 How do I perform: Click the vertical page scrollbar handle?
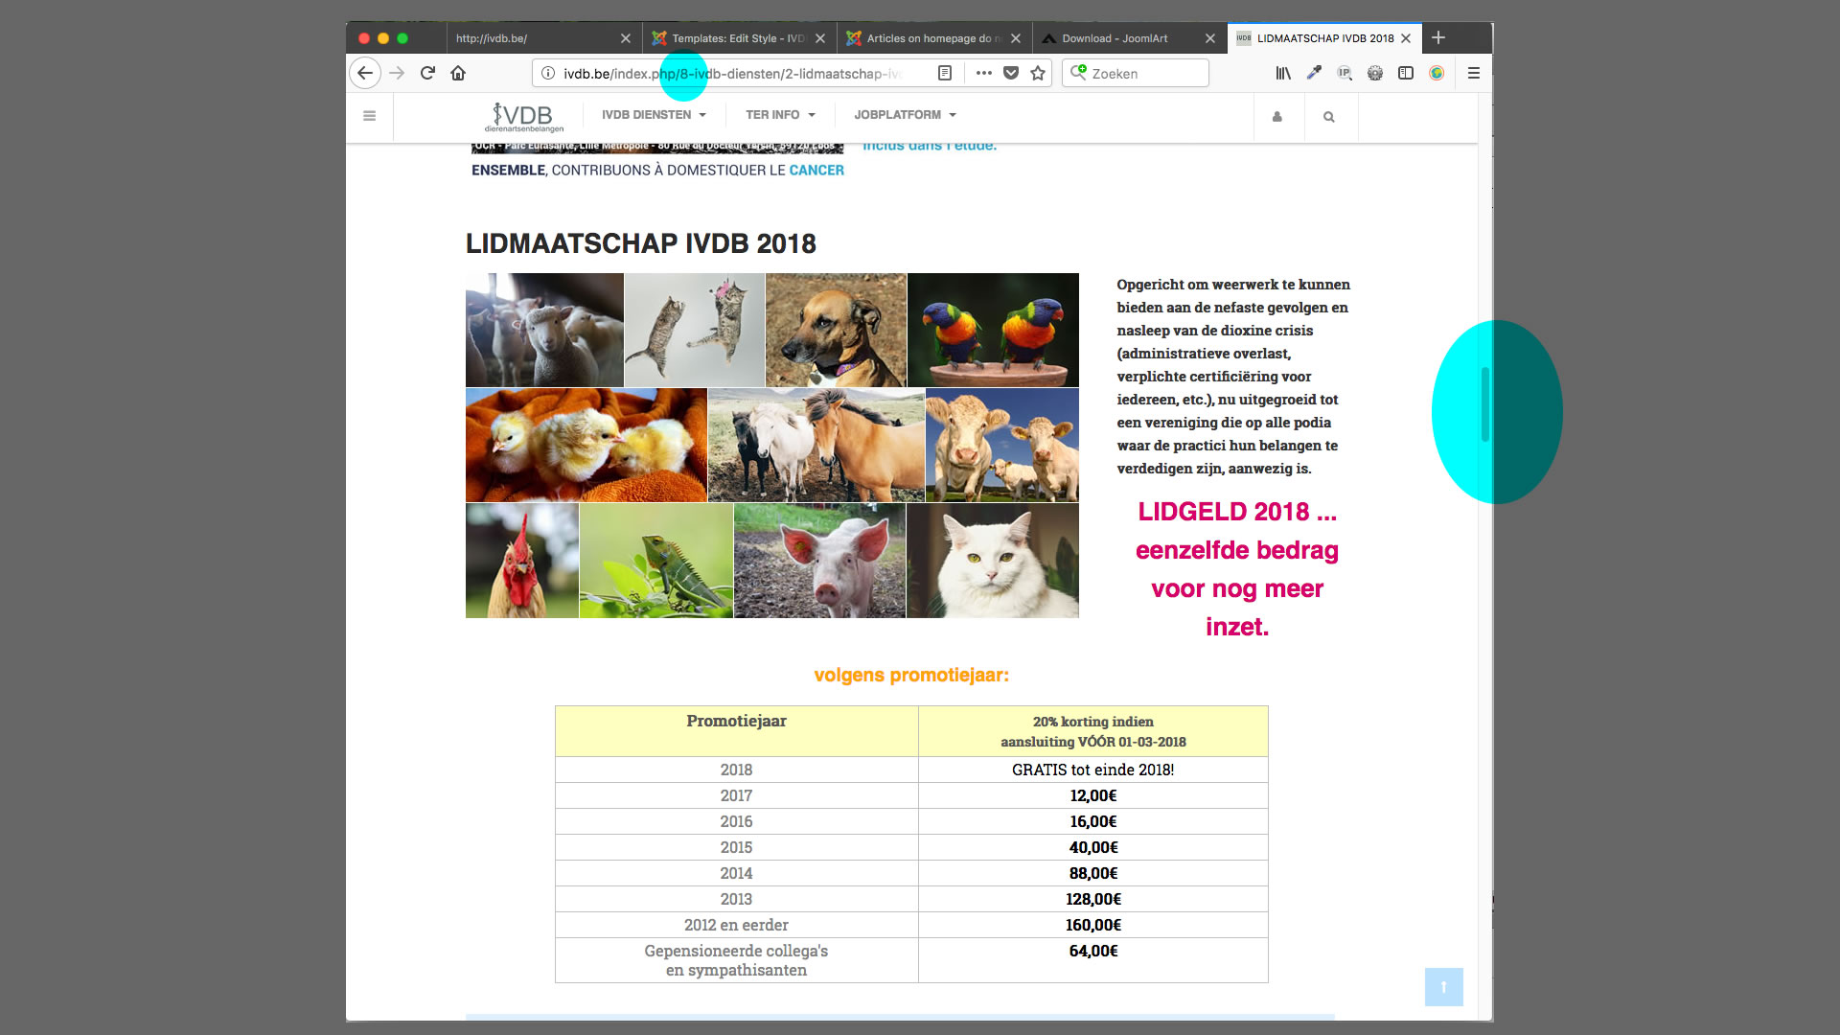[1485, 403]
